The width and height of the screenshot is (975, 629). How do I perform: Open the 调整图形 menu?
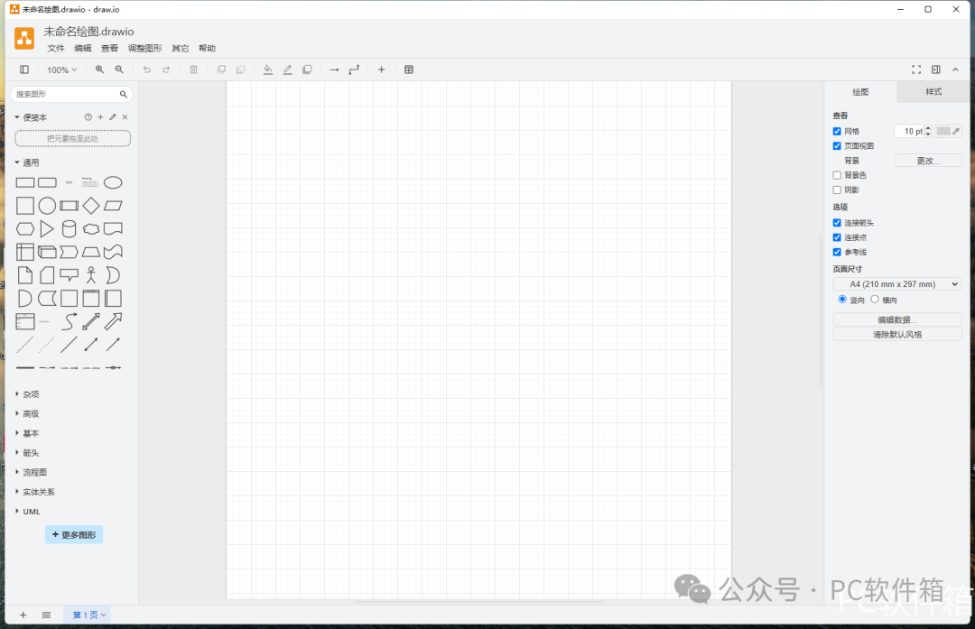(144, 49)
